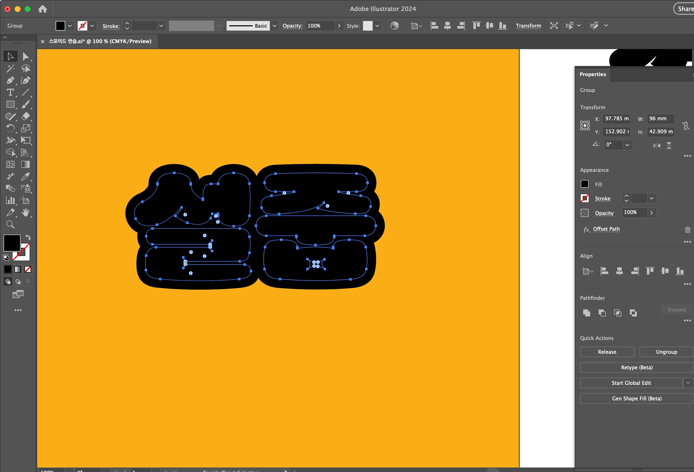Select the Zoom tool
The image size is (694, 472).
click(10, 225)
